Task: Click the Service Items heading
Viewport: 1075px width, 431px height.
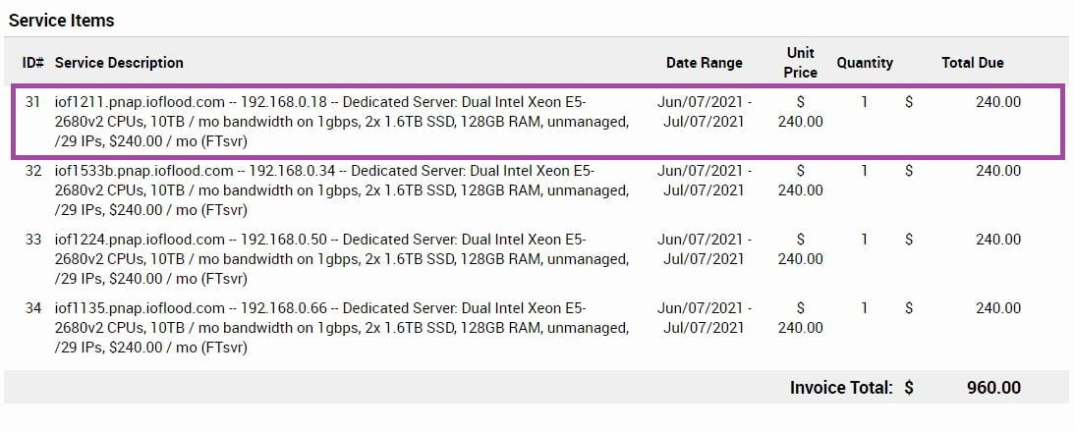Action: point(62,20)
